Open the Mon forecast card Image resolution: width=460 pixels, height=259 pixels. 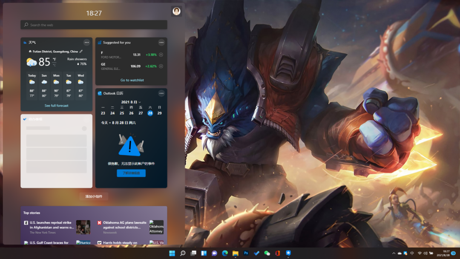tap(56, 86)
